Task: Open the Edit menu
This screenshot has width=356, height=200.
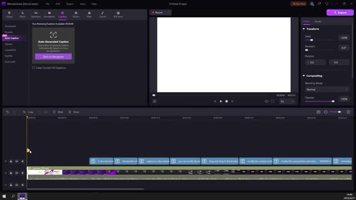Action: (x=58, y=4)
